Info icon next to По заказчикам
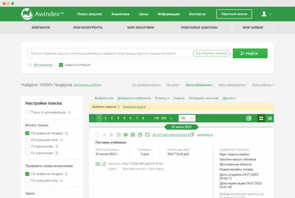 click(x=57, y=146)
